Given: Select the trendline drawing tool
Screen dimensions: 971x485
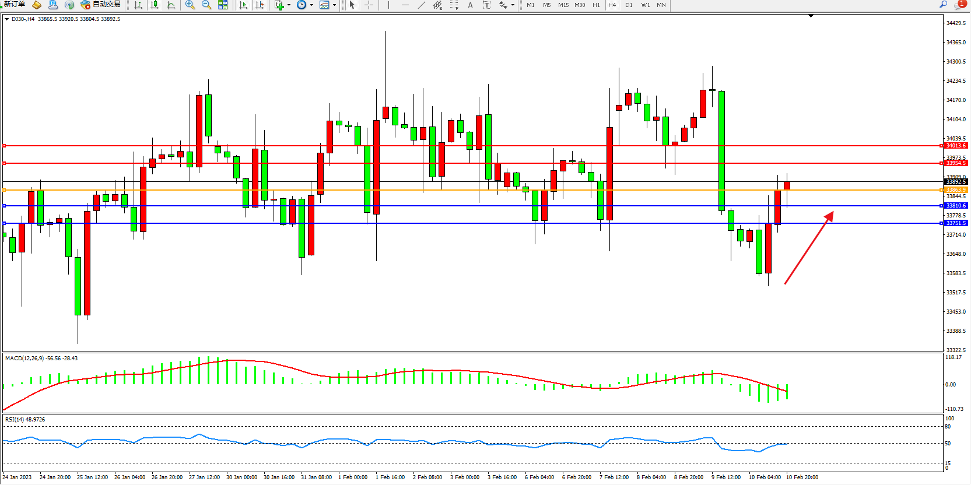Looking at the screenshot, I should pyautogui.click(x=422, y=5).
